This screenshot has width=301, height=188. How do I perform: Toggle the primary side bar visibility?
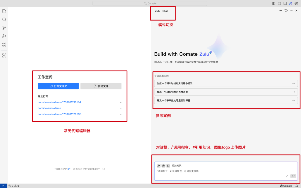coord(279,3)
